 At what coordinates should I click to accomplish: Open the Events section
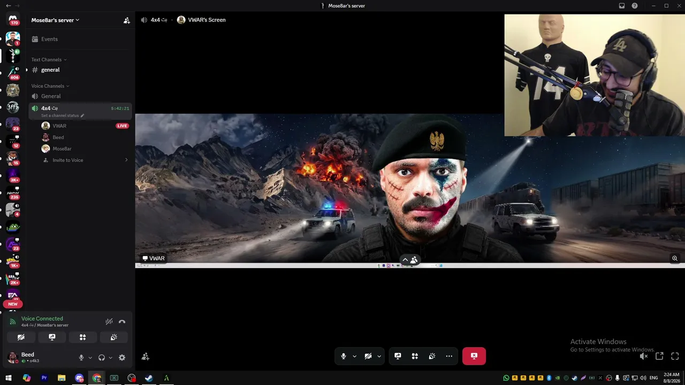click(x=80, y=39)
